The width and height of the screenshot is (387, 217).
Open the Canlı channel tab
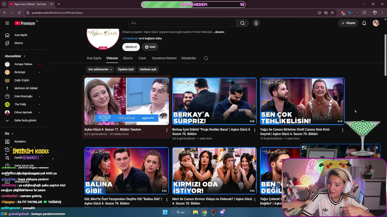click(142, 58)
